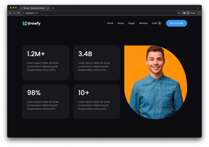This screenshot has width=209, height=147.
Task: Toggle the browser side panel icon
Action: [184, 13]
